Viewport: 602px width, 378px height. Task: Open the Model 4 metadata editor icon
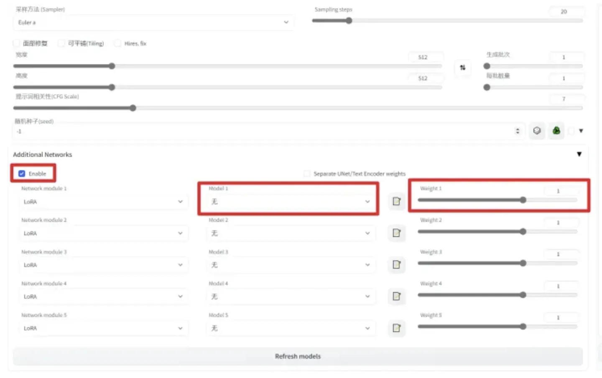click(x=396, y=296)
